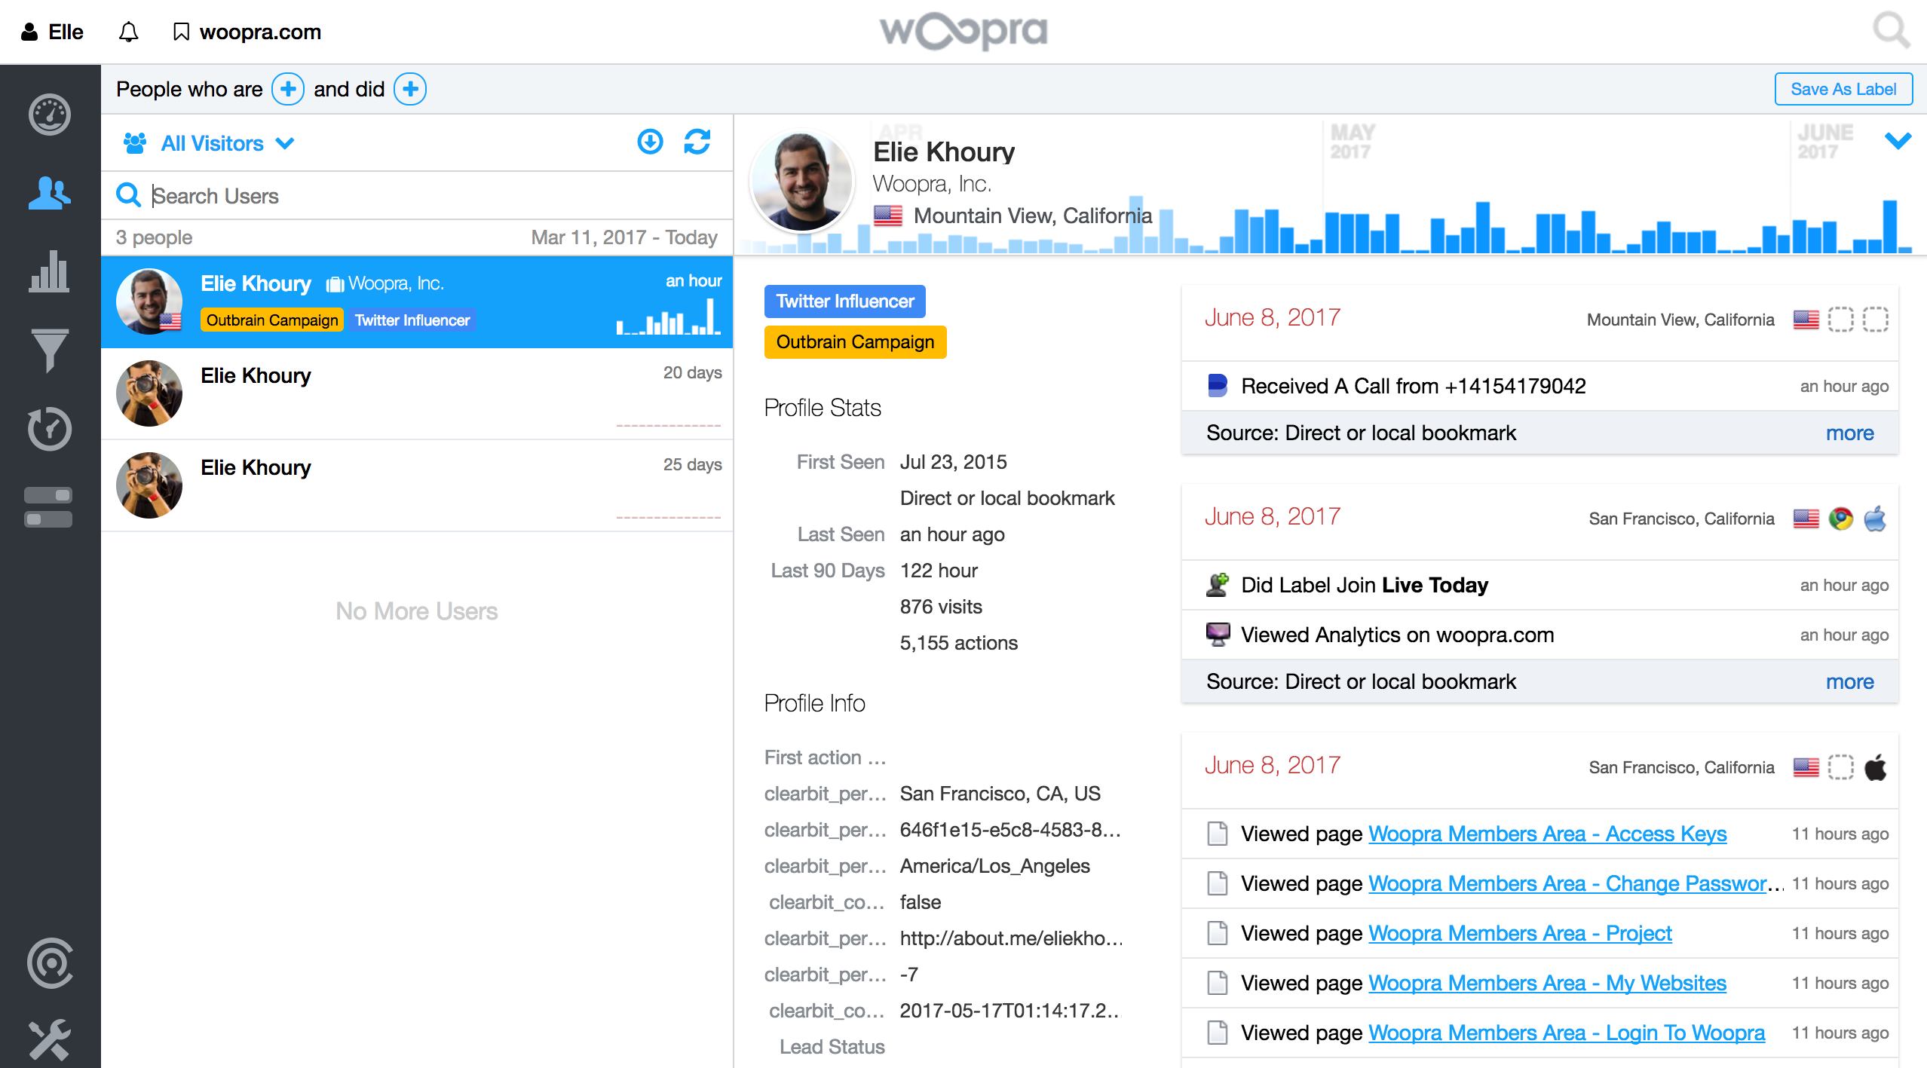Click the blue Apple icon in San Francisco visit
This screenshot has height=1068, width=1927.
coord(1875,519)
